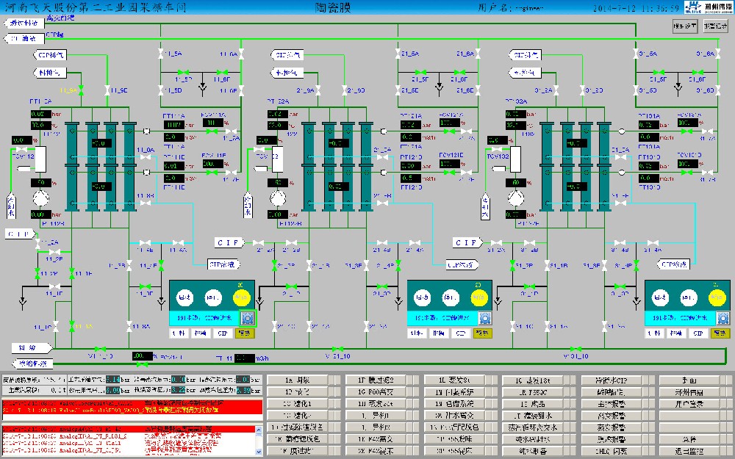The image size is (735, 459).
Task: Click valve 11_5D in the first unit
Action: [x=161, y=90]
